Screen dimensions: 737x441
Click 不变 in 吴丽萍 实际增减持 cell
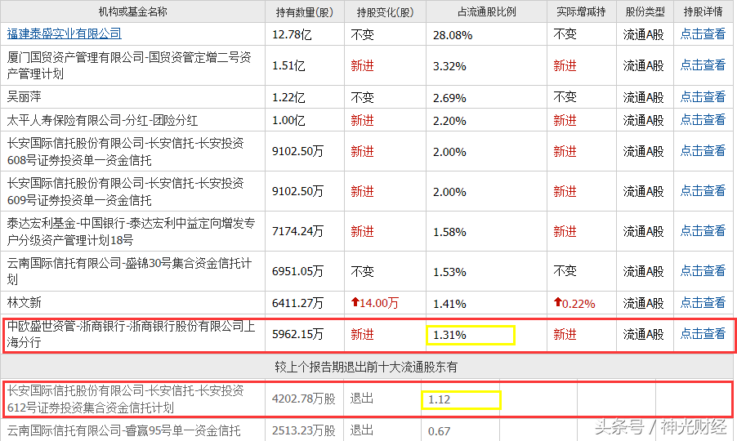click(x=565, y=96)
